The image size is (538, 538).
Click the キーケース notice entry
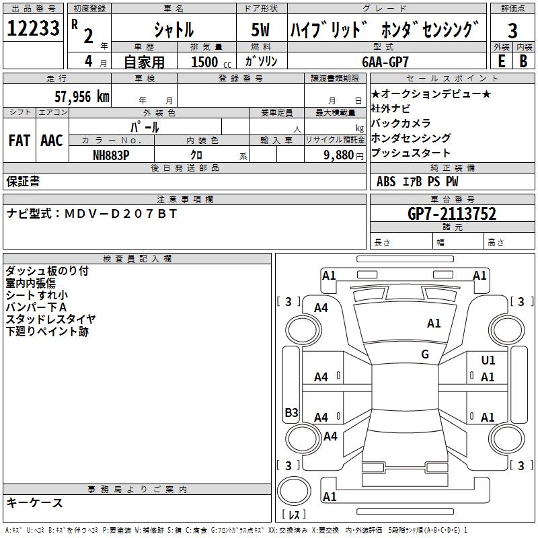point(35,502)
